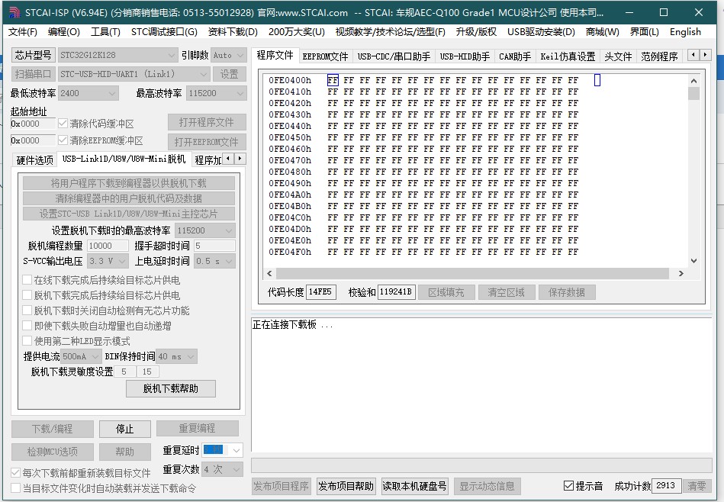
Task: Click the 脱机编程数量 10000 field
Action: (107, 246)
